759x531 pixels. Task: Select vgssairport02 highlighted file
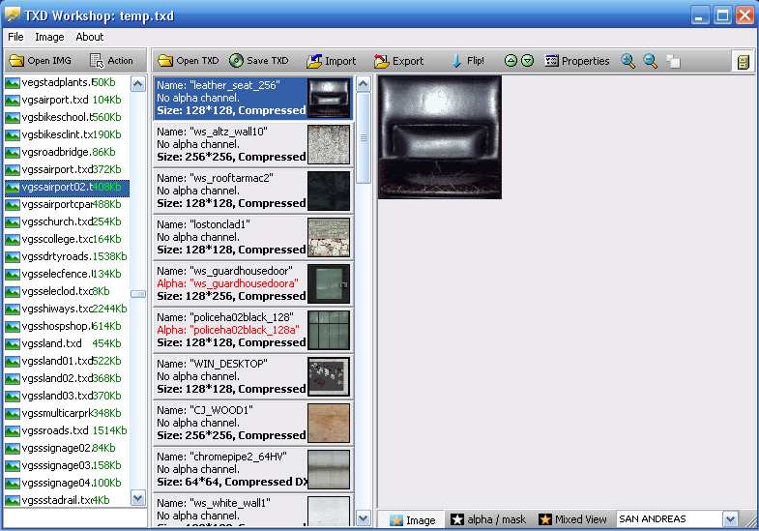(x=67, y=187)
